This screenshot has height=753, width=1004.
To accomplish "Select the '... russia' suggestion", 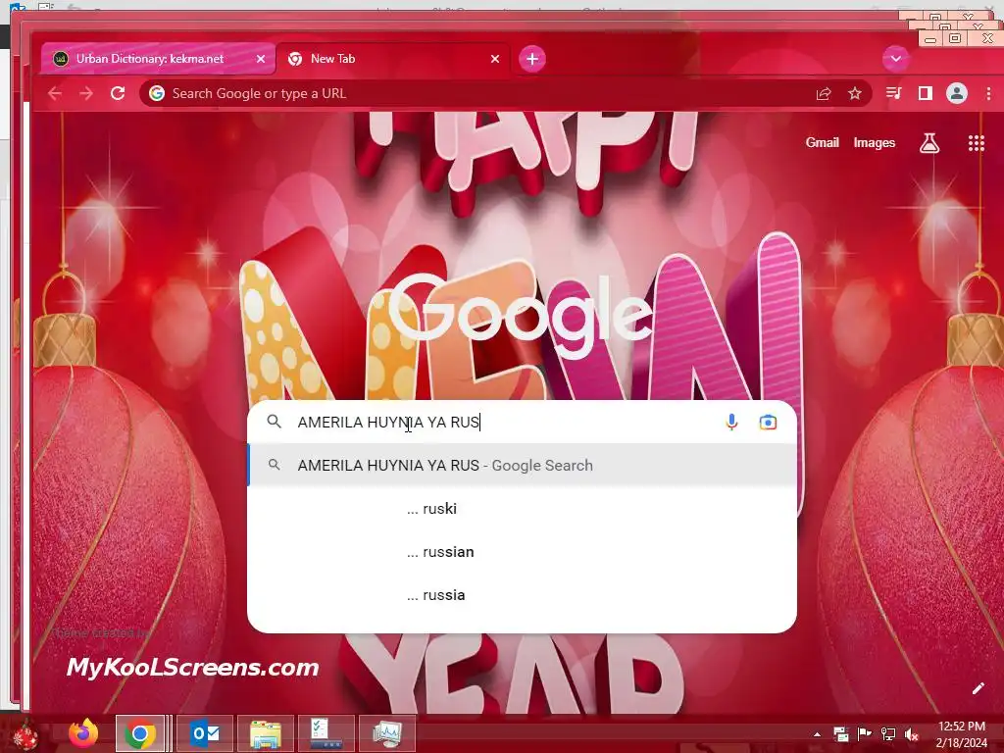I will pyautogui.click(x=522, y=595).
